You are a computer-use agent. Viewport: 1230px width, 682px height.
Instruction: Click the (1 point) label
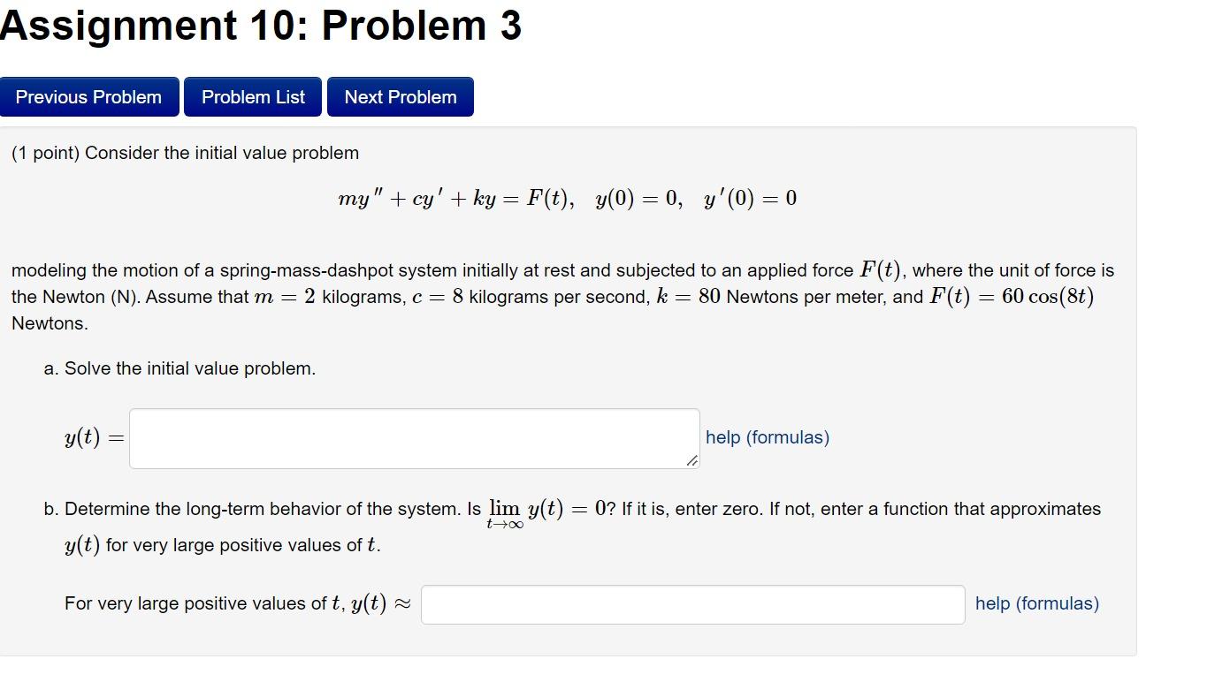[42, 152]
